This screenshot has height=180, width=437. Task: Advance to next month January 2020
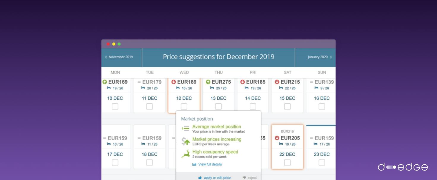319,57
